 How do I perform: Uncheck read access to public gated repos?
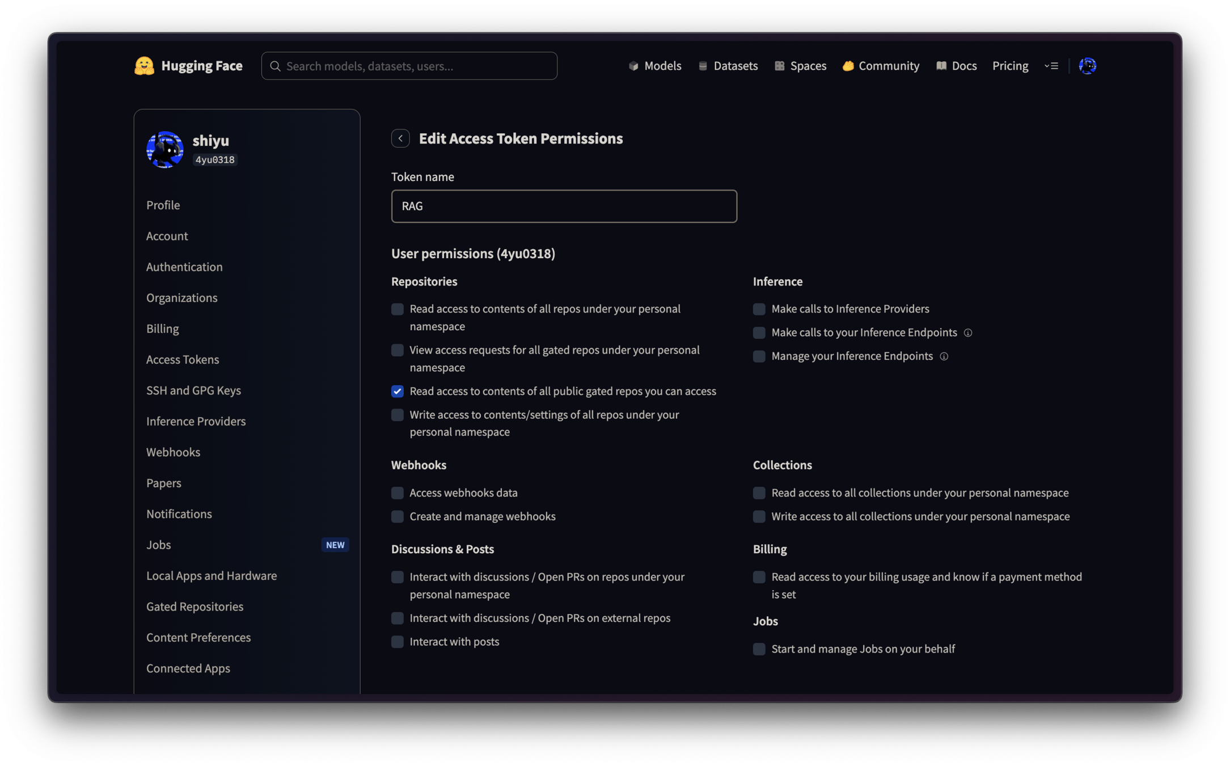[x=398, y=392]
